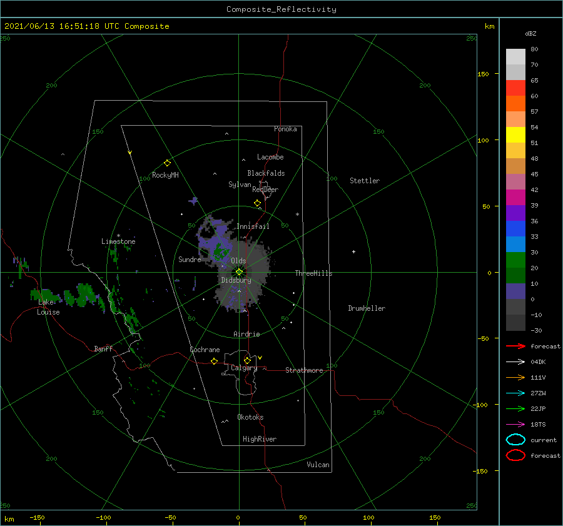Select the 39 dBZ magenta color swatch
Screen dimensions: 563x526
pyautogui.click(x=515, y=197)
